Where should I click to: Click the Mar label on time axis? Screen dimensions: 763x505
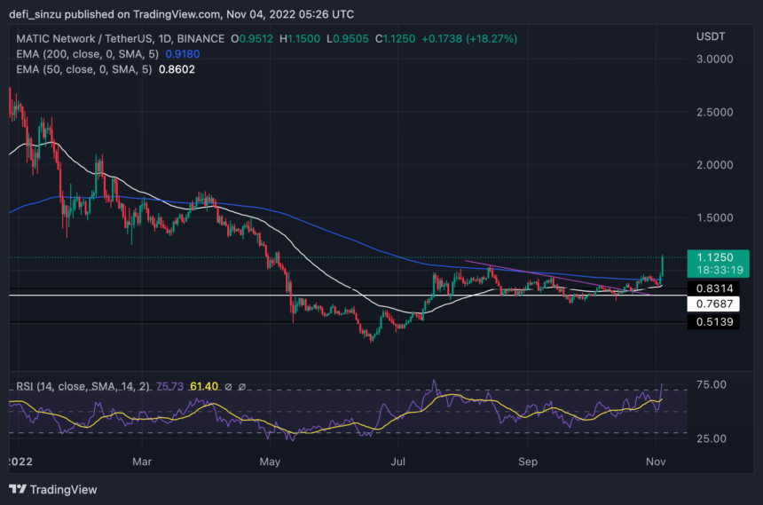142,462
